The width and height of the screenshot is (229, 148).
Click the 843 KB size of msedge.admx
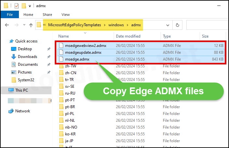[x=218, y=59]
